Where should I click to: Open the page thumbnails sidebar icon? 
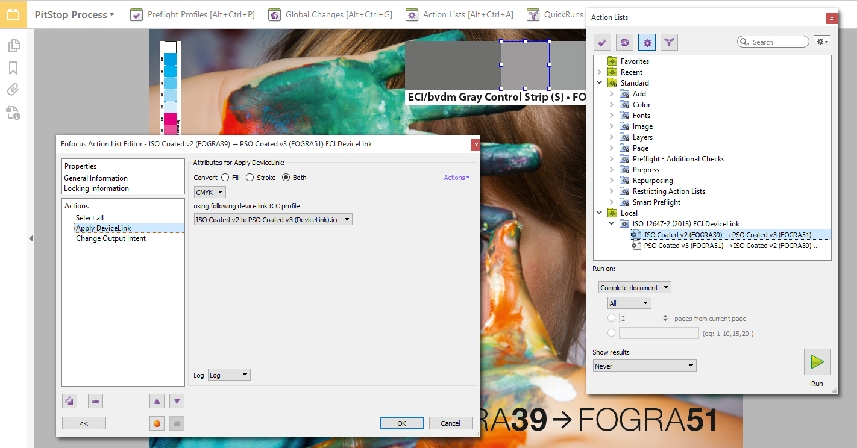click(x=13, y=45)
